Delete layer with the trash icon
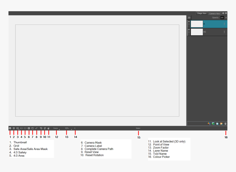The image size is (236, 172). 226,124
